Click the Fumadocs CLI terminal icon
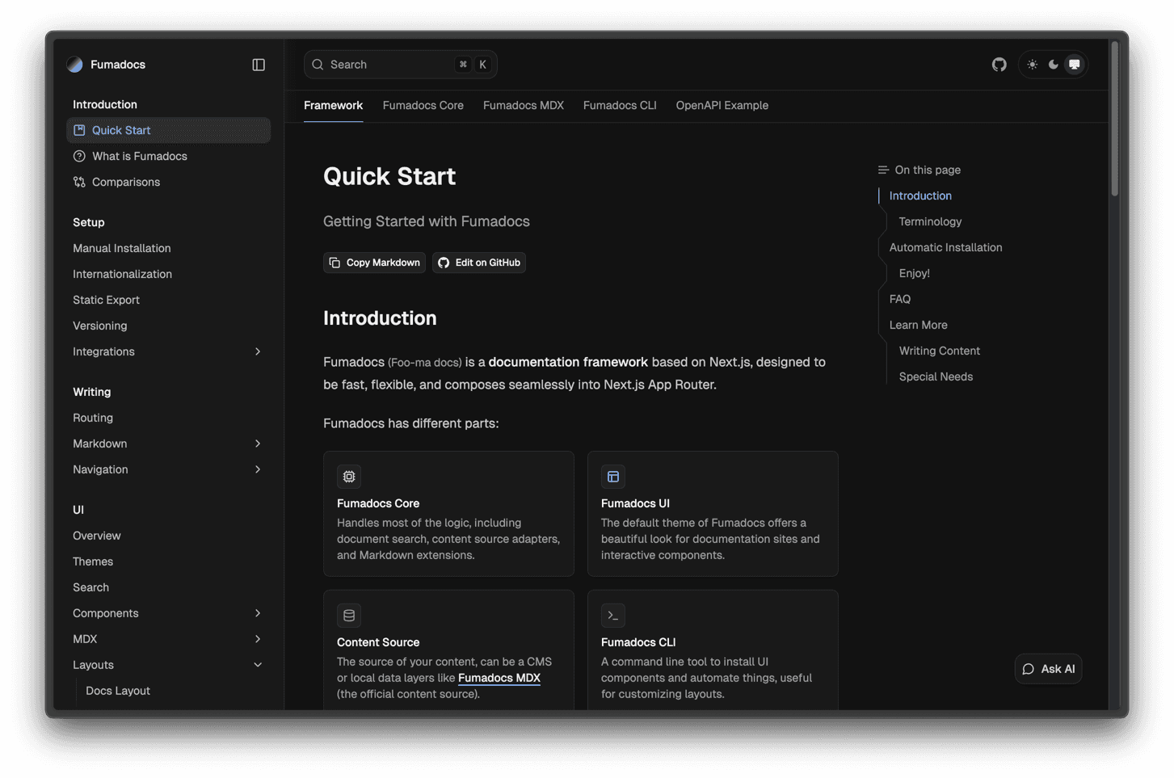The height and width of the screenshot is (778, 1174). [x=613, y=616]
